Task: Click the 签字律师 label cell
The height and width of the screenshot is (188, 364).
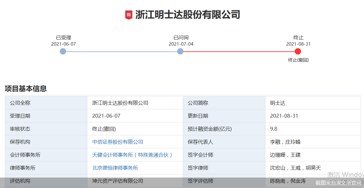Action: coord(224,168)
